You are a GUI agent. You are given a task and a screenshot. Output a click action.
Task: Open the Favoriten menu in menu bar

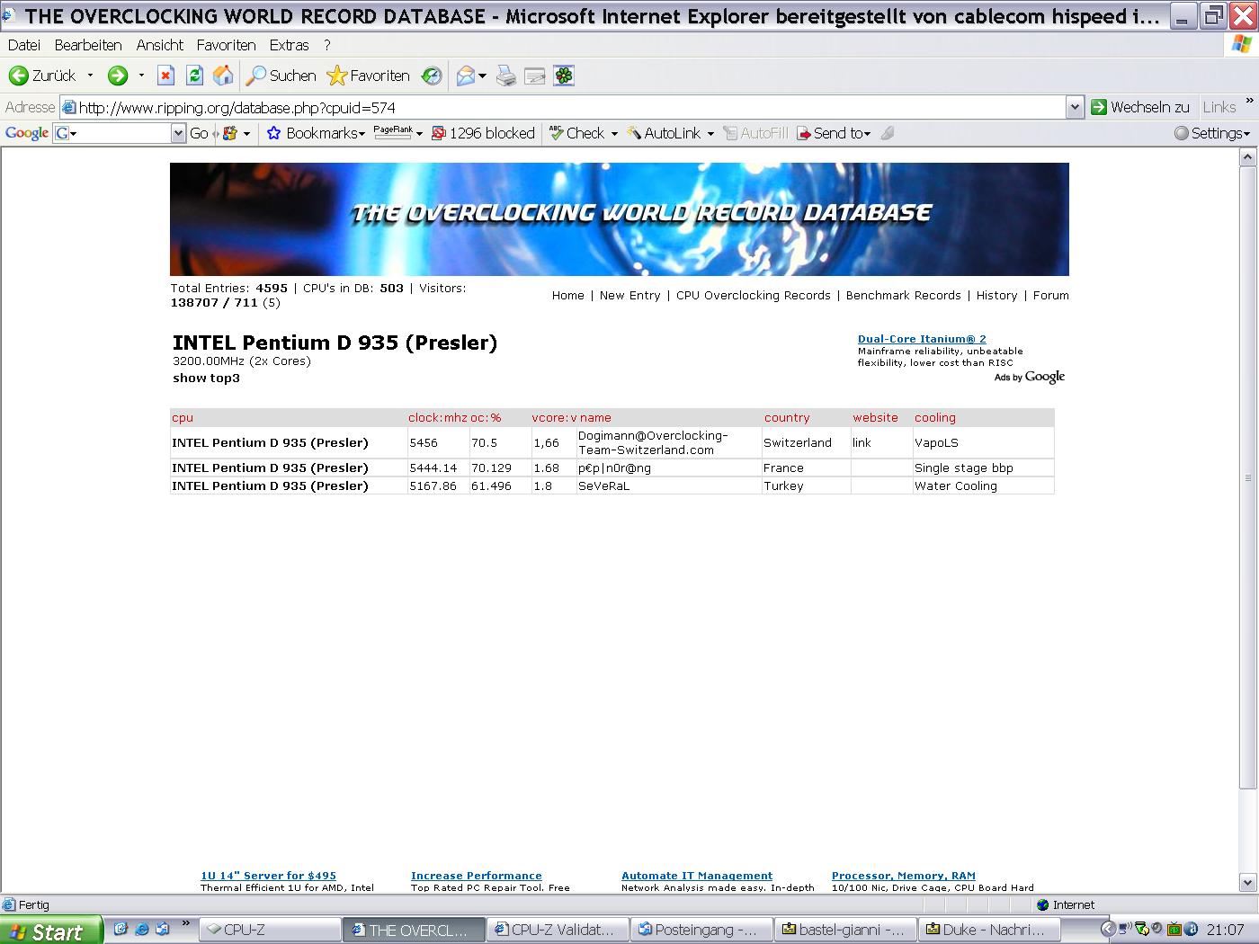coord(226,45)
